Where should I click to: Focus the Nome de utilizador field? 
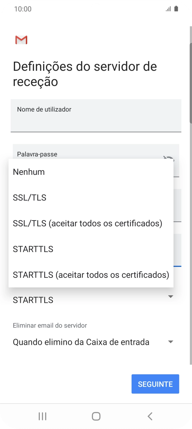(96, 116)
